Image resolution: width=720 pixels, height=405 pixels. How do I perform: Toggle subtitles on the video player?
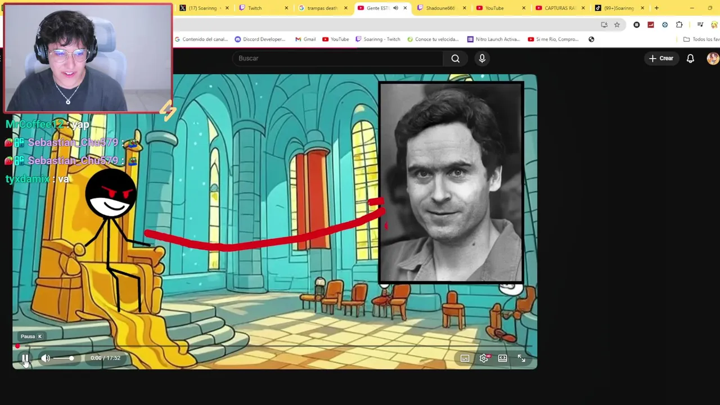click(465, 358)
